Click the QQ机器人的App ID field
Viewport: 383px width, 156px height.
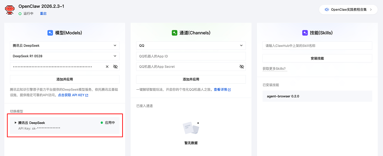point(191,56)
